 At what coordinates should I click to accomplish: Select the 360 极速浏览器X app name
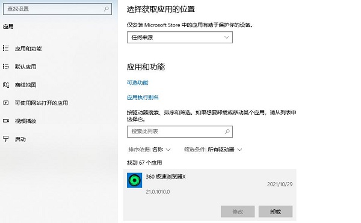[x=165, y=177]
